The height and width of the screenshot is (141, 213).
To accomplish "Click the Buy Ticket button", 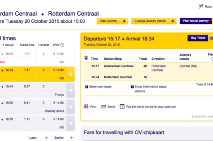I will tap(198, 38).
